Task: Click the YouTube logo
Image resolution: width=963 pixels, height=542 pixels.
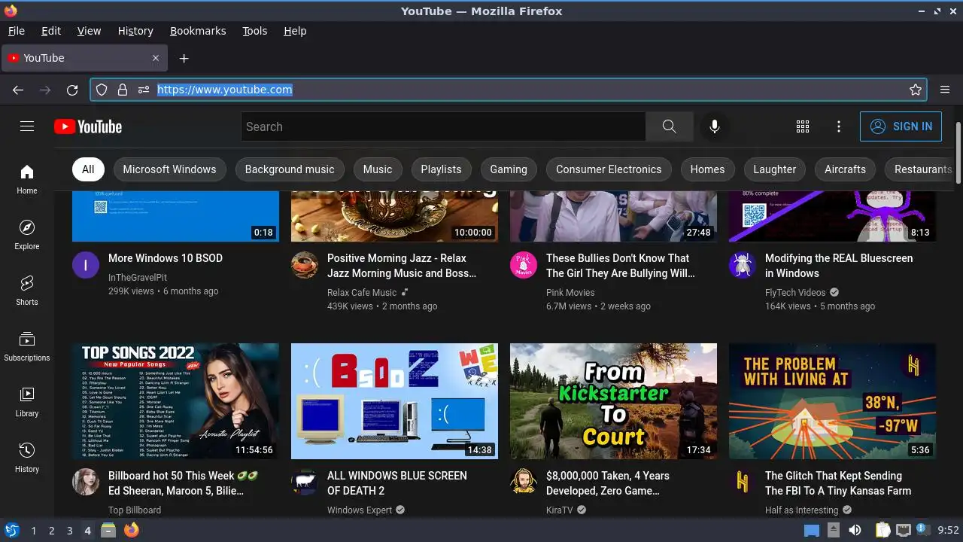Action: (x=88, y=126)
